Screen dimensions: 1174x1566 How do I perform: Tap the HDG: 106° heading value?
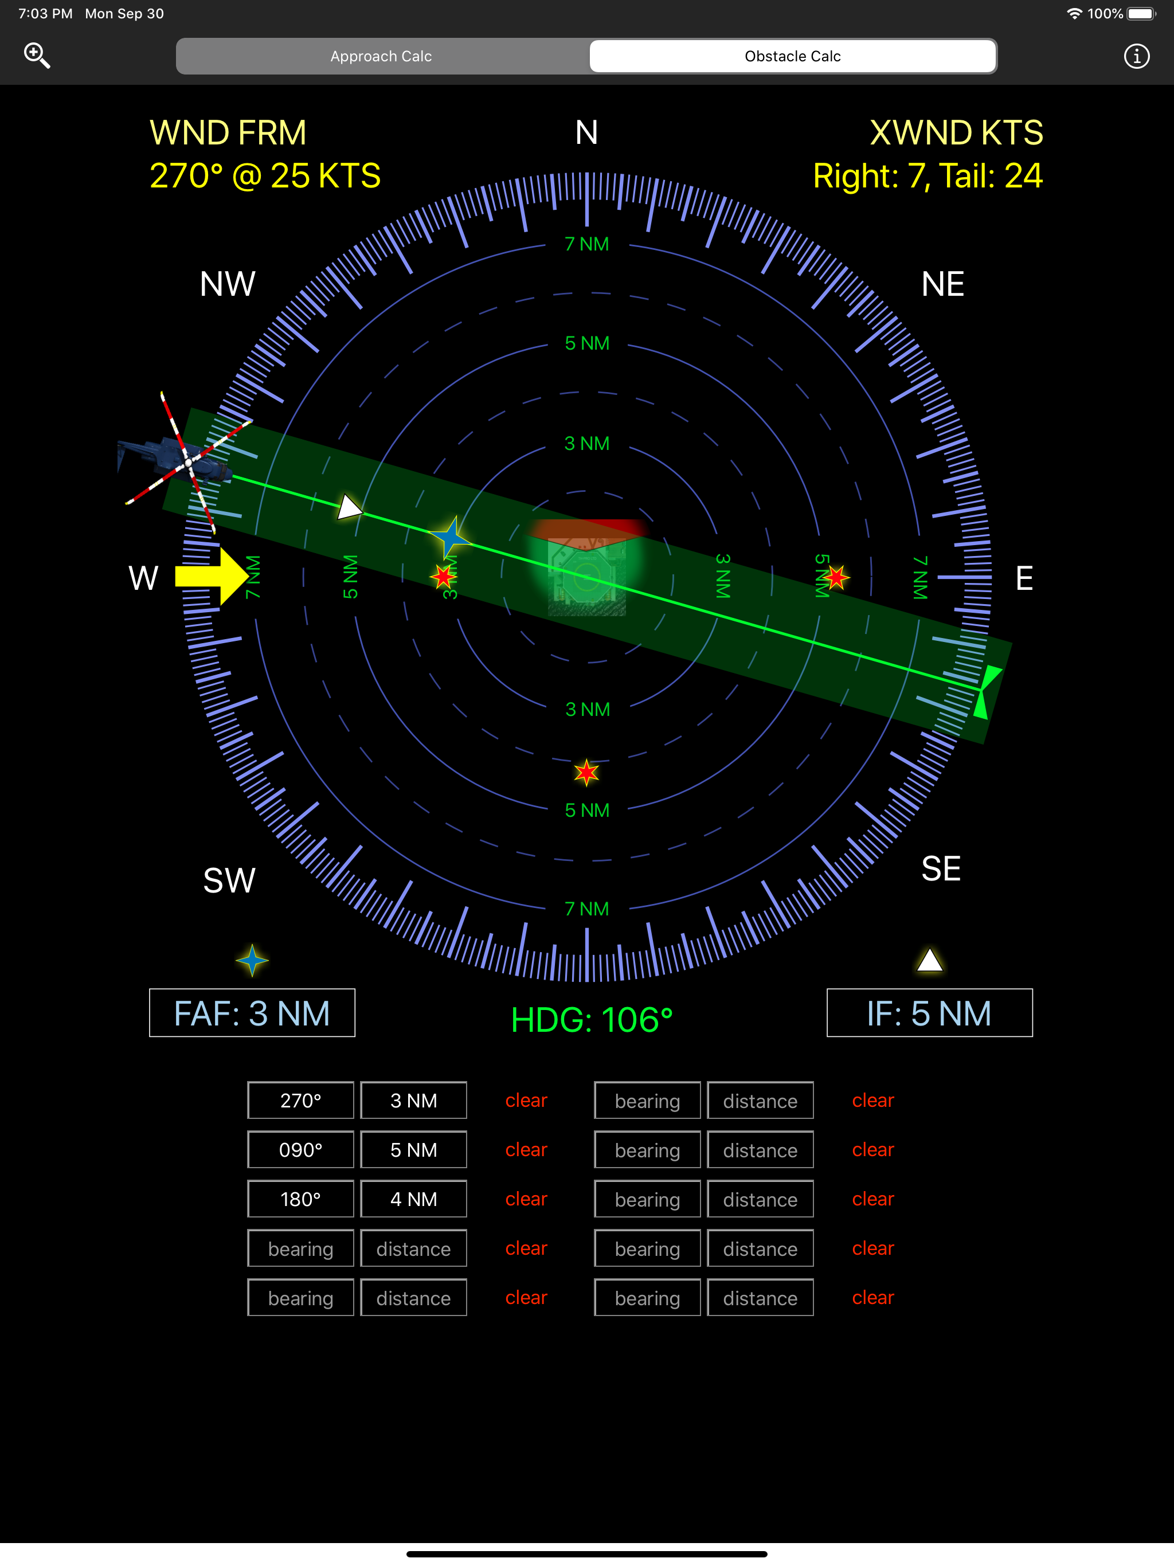[591, 1020]
